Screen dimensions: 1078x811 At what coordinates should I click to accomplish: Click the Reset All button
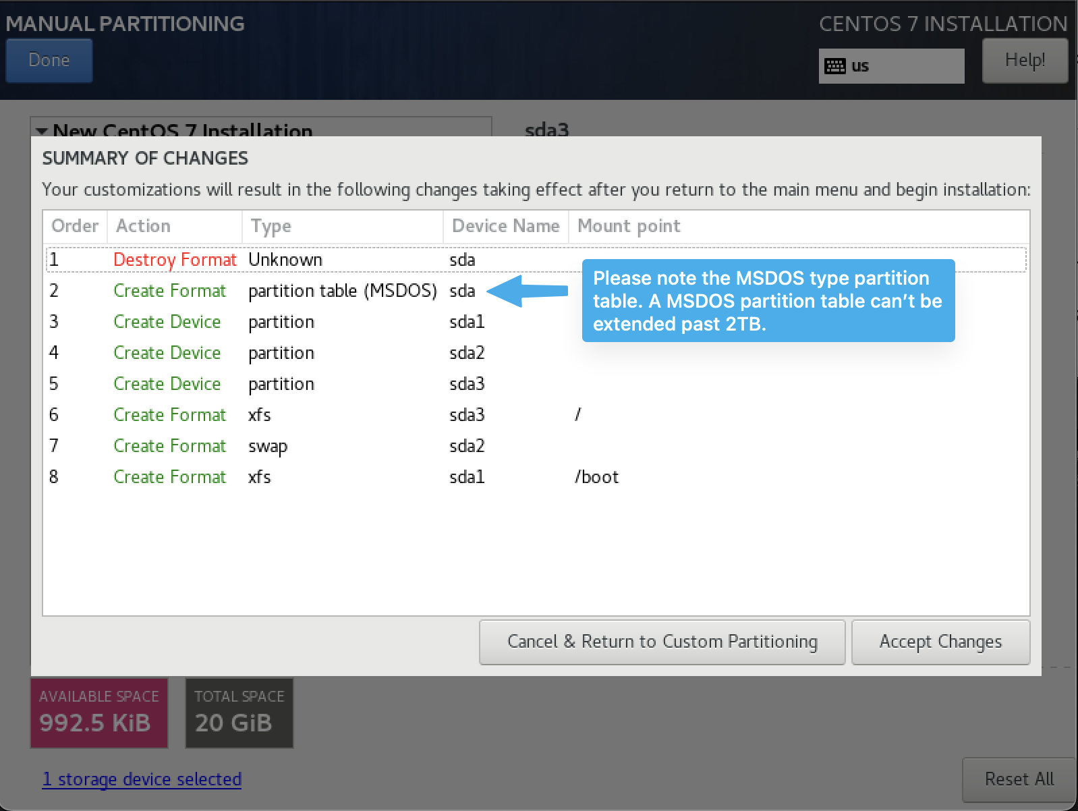(1019, 779)
